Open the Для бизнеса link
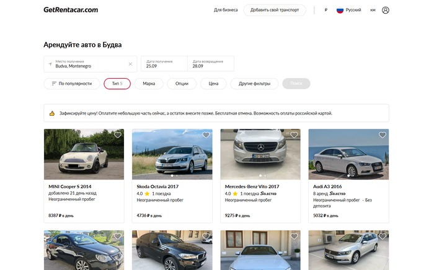 pyautogui.click(x=226, y=10)
